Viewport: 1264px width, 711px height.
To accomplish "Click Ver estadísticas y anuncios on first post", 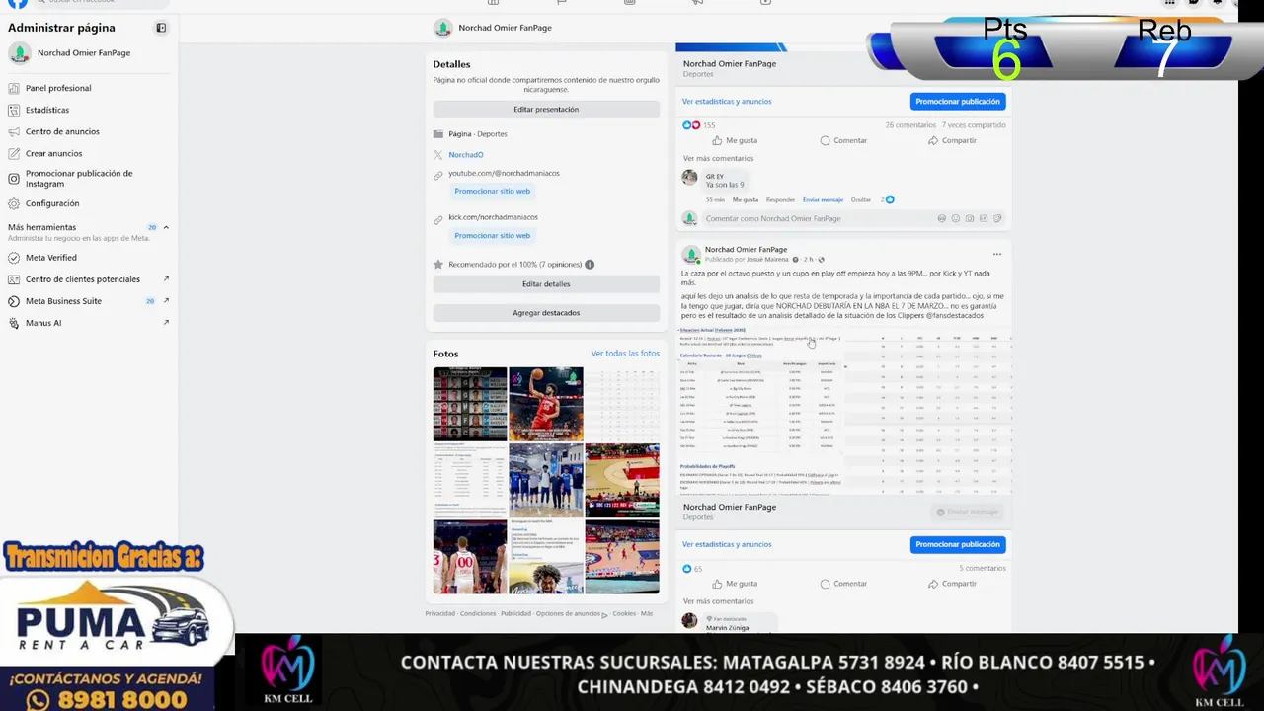I will click(727, 102).
